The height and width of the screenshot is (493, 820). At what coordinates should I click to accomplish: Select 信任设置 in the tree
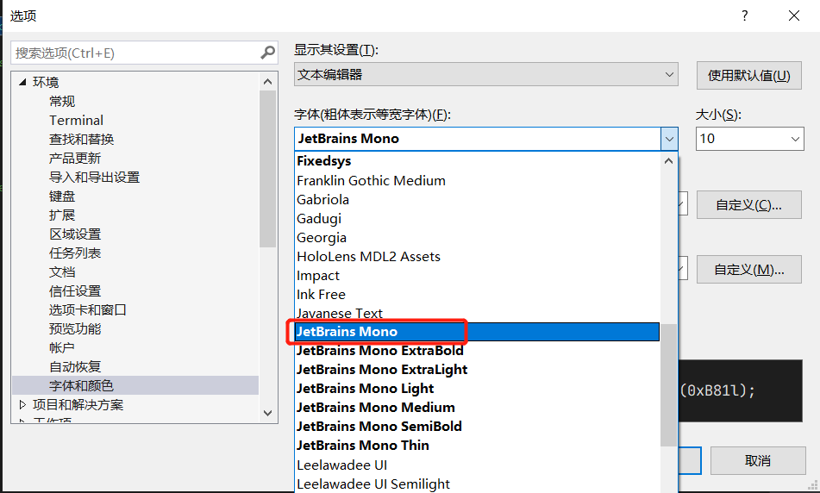[75, 291]
